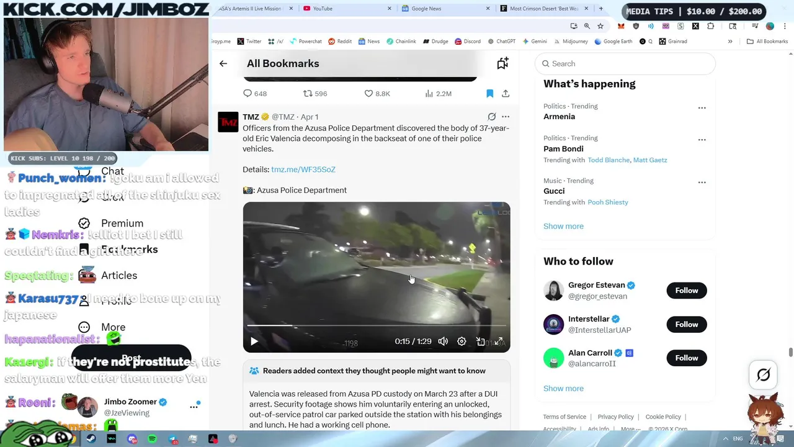The width and height of the screenshot is (794, 447).
Task: Open the Todd Blanche trending link
Action: (x=609, y=160)
